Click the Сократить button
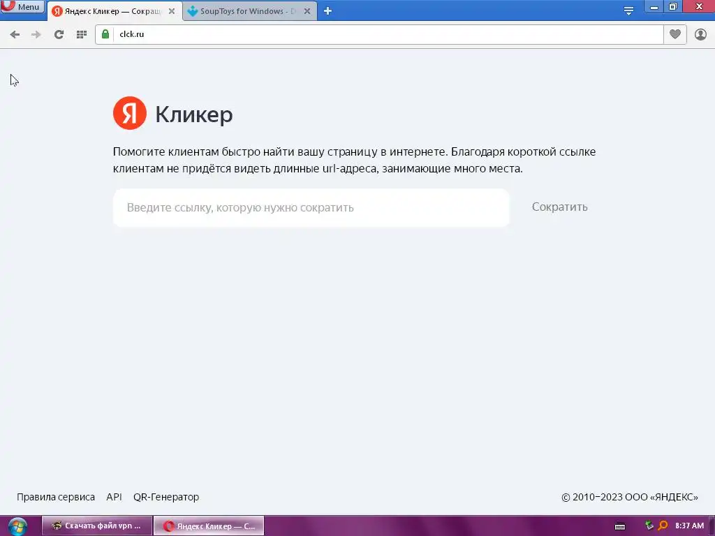 559,207
